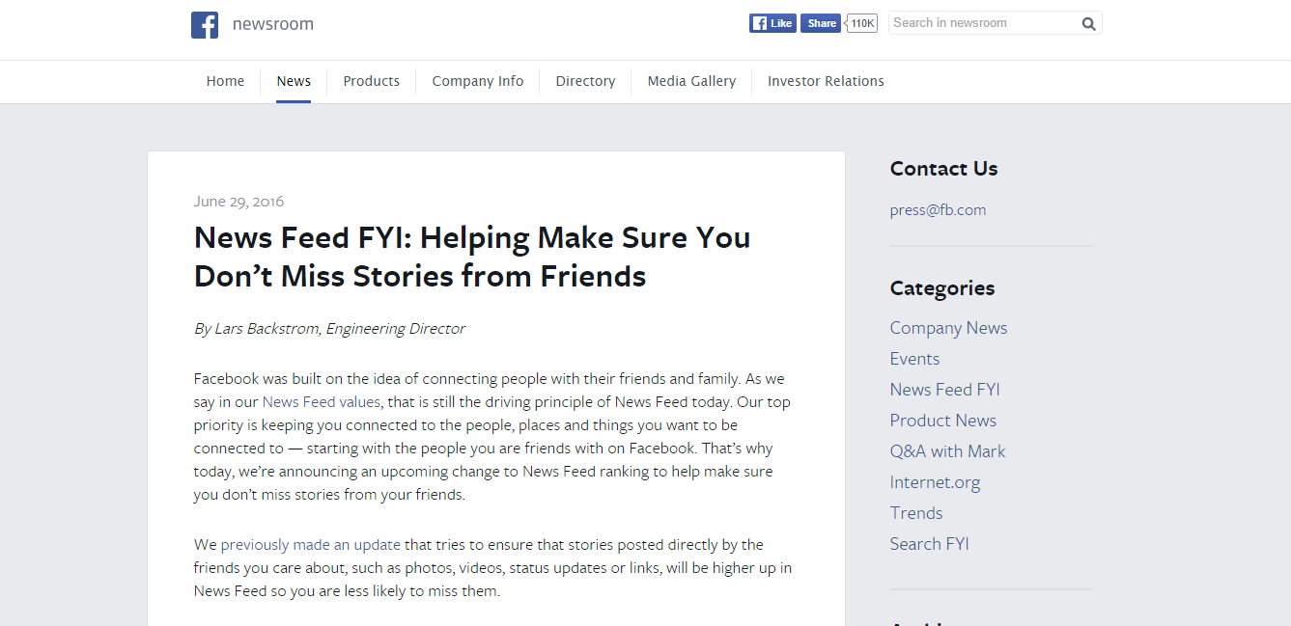Click the search magnifier icon

click(x=1088, y=24)
